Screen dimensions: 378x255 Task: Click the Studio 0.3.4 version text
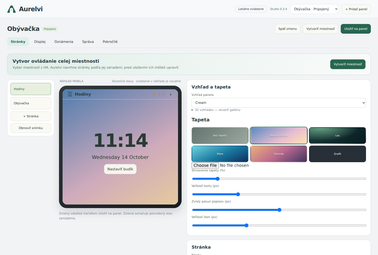tap(278, 9)
